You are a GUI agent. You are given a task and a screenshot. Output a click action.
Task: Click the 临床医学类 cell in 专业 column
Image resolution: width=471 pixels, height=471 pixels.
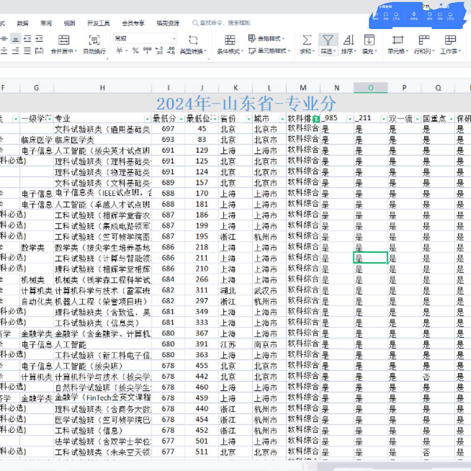pos(103,140)
